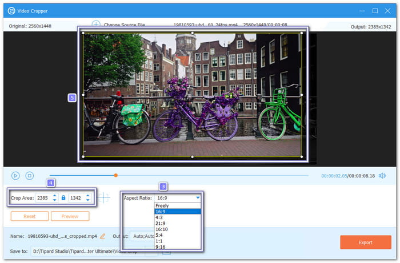The width and height of the screenshot is (400, 263).
Task: Click the center-crop crosshair icon
Action: [104, 198]
